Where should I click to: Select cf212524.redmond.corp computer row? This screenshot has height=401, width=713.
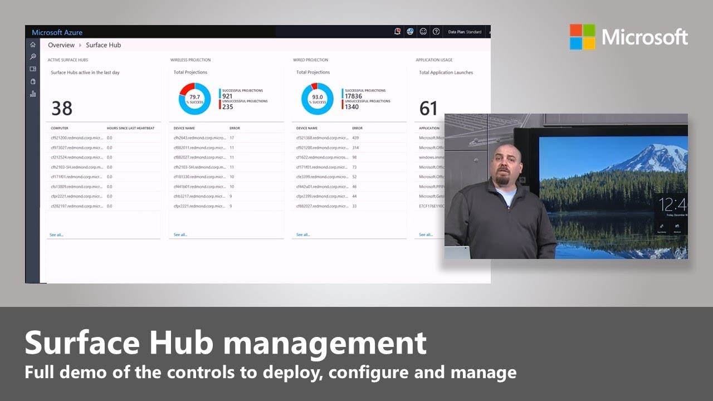[x=104, y=157]
